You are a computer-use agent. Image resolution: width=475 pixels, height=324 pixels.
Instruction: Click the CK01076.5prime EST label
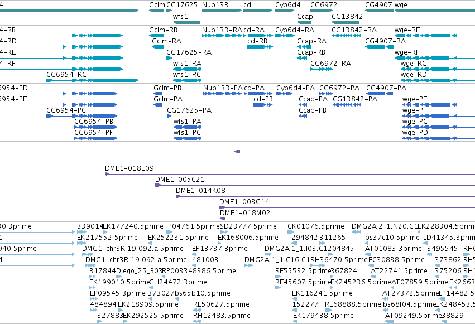(316, 226)
